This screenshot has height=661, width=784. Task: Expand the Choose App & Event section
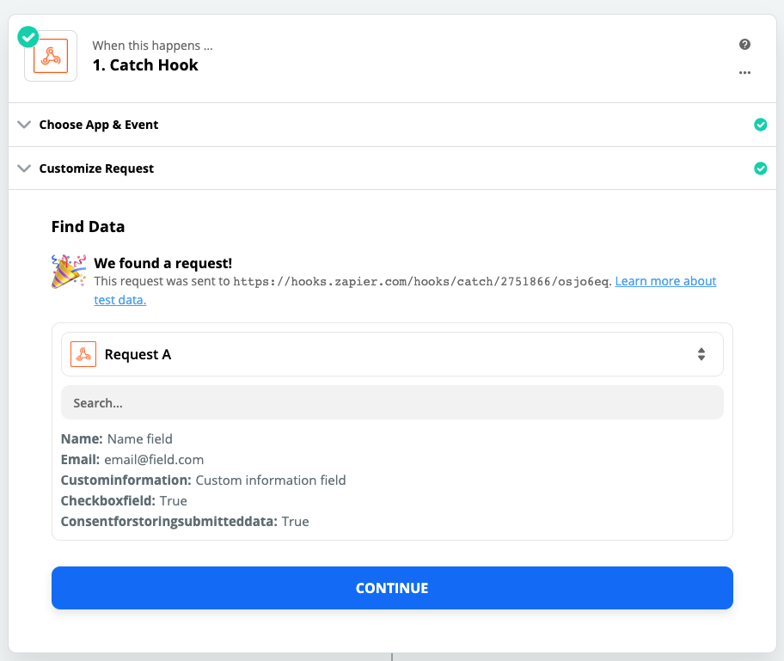coord(392,125)
